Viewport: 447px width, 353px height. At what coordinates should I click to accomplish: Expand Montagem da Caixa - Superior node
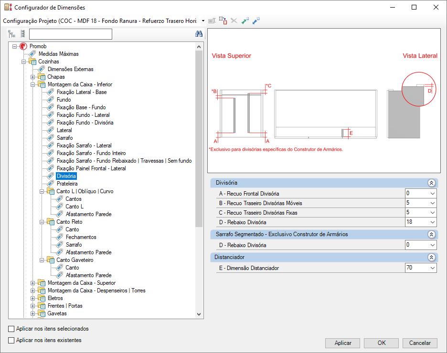(x=33, y=283)
